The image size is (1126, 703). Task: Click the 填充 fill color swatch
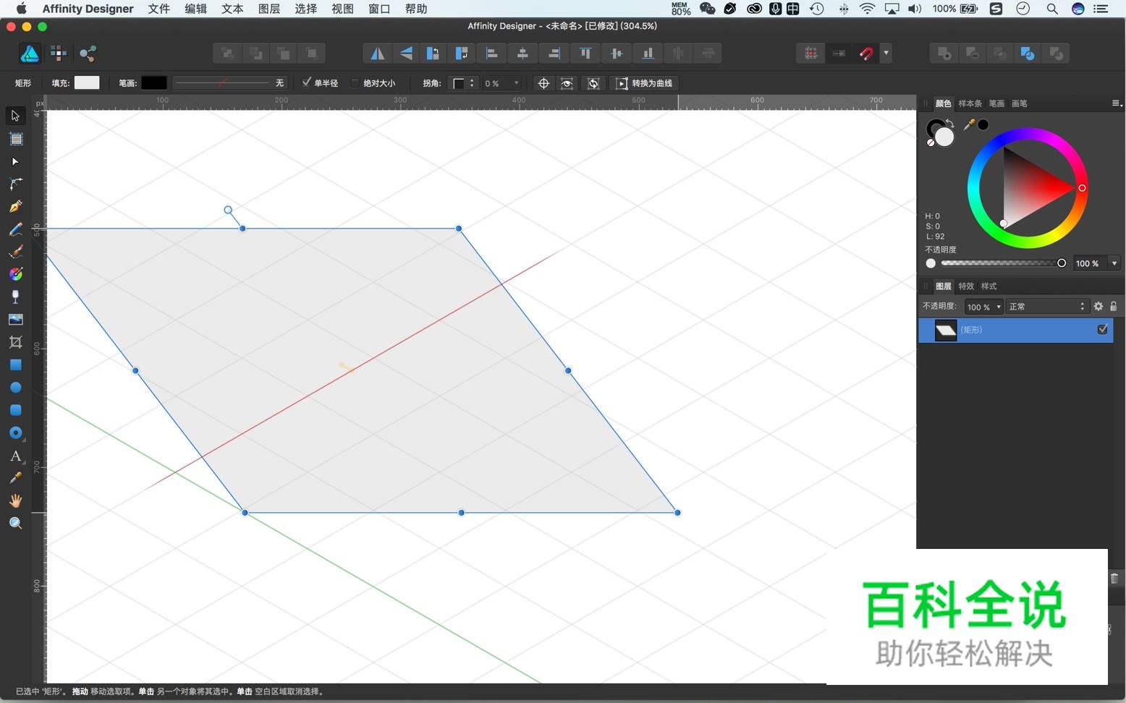click(87, 83)
